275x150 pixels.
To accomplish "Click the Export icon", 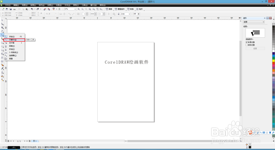I will click(49, 9).
